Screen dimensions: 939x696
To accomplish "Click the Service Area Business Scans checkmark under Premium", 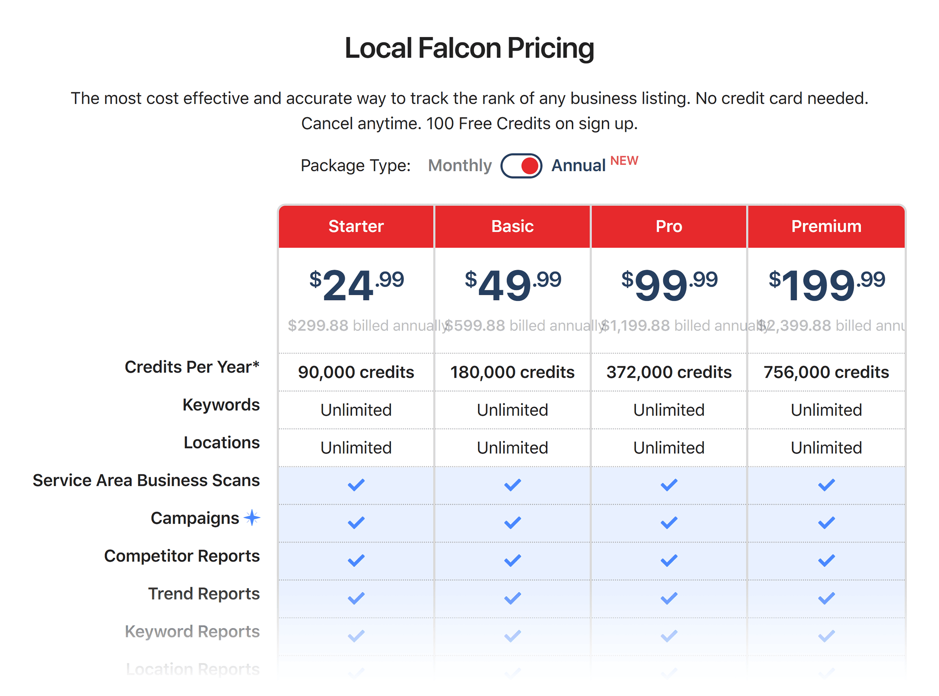I will click(x=825, y=485).
